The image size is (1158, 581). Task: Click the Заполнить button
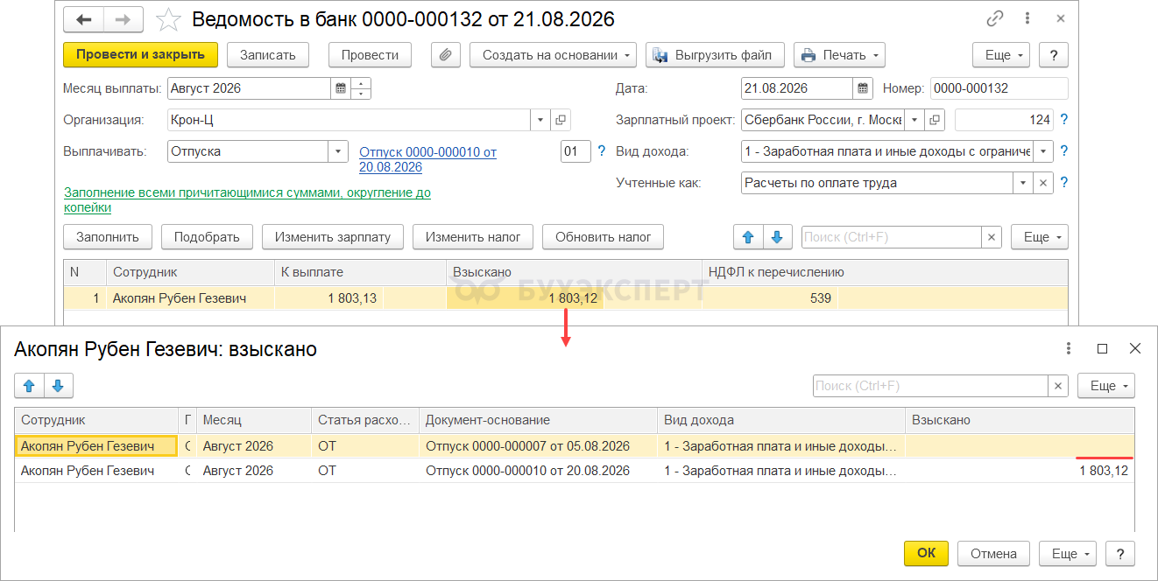108,236
